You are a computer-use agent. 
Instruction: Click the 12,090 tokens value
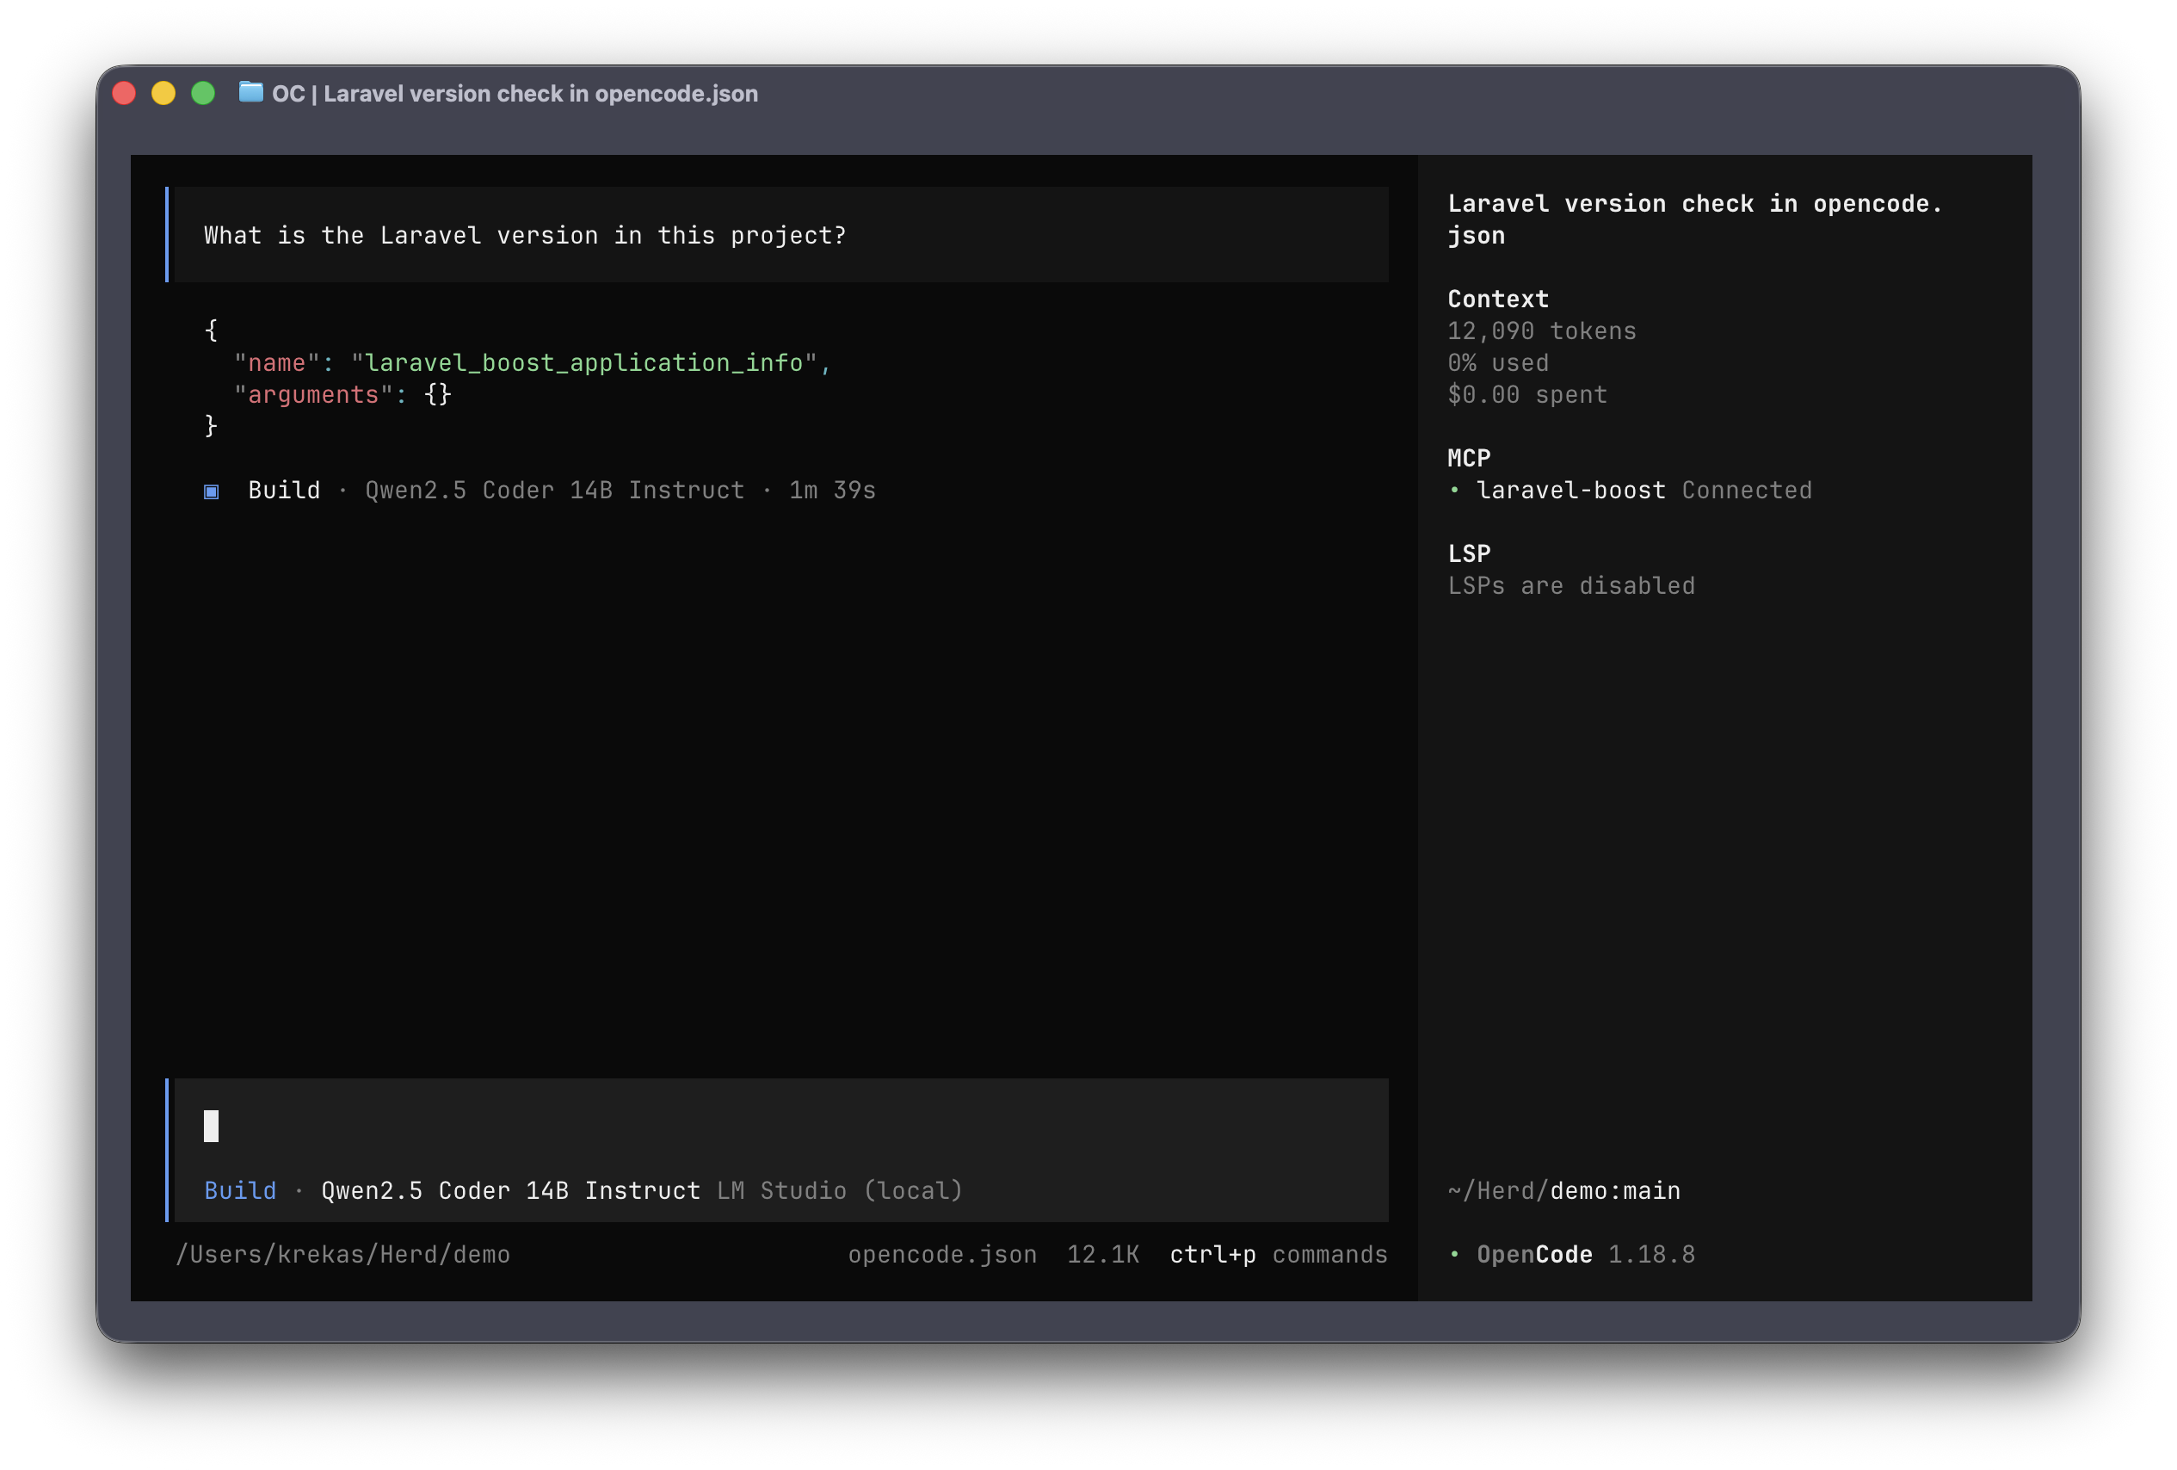pos(1542,330)
